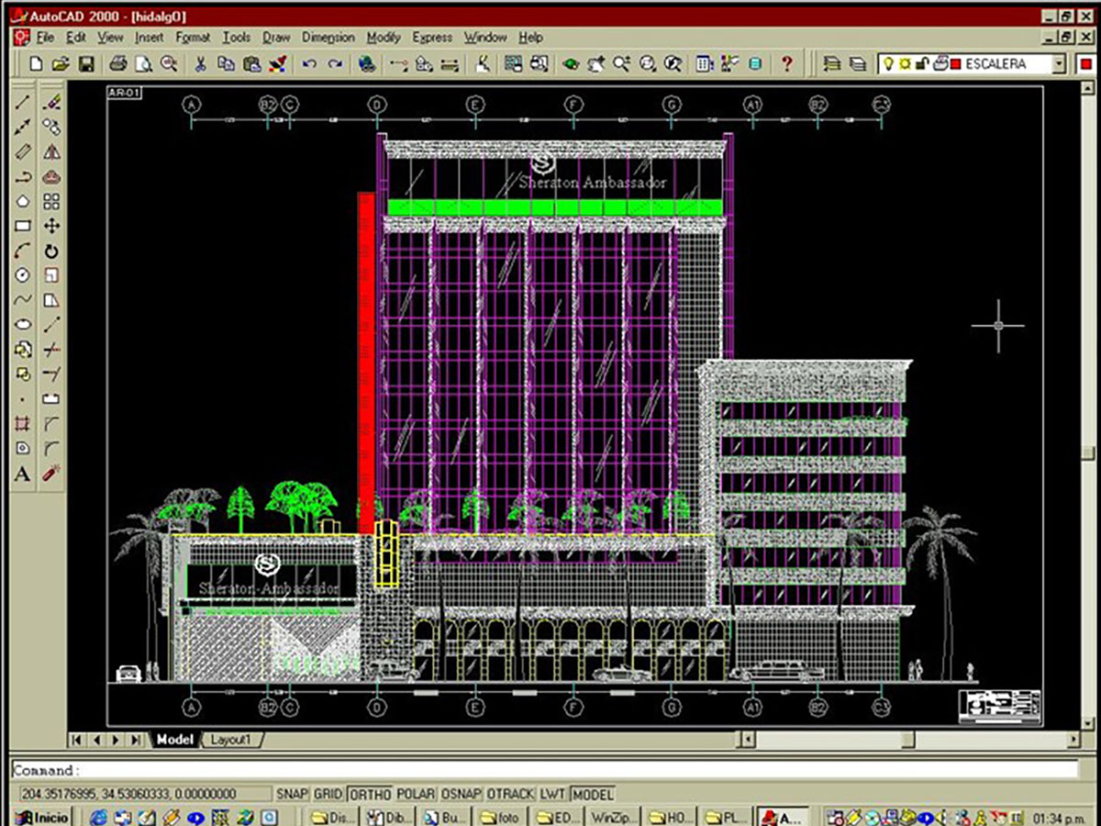
Task: Jump to first layout tab arrow
Action: (78, 740)
